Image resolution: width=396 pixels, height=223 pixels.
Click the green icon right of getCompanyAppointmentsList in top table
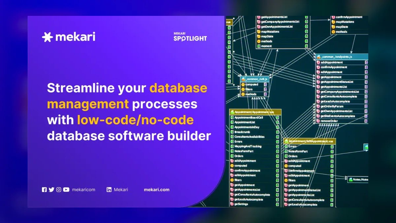(307, 21)
